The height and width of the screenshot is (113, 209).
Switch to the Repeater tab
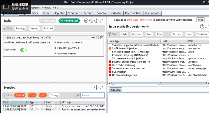(59, 13)
